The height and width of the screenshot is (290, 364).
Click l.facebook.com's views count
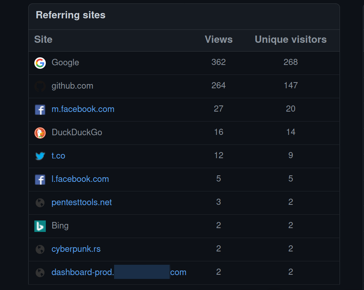click(219, 178)
